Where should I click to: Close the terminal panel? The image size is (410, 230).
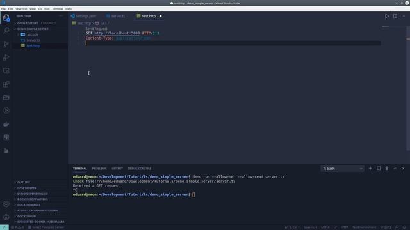click(403, 169)
